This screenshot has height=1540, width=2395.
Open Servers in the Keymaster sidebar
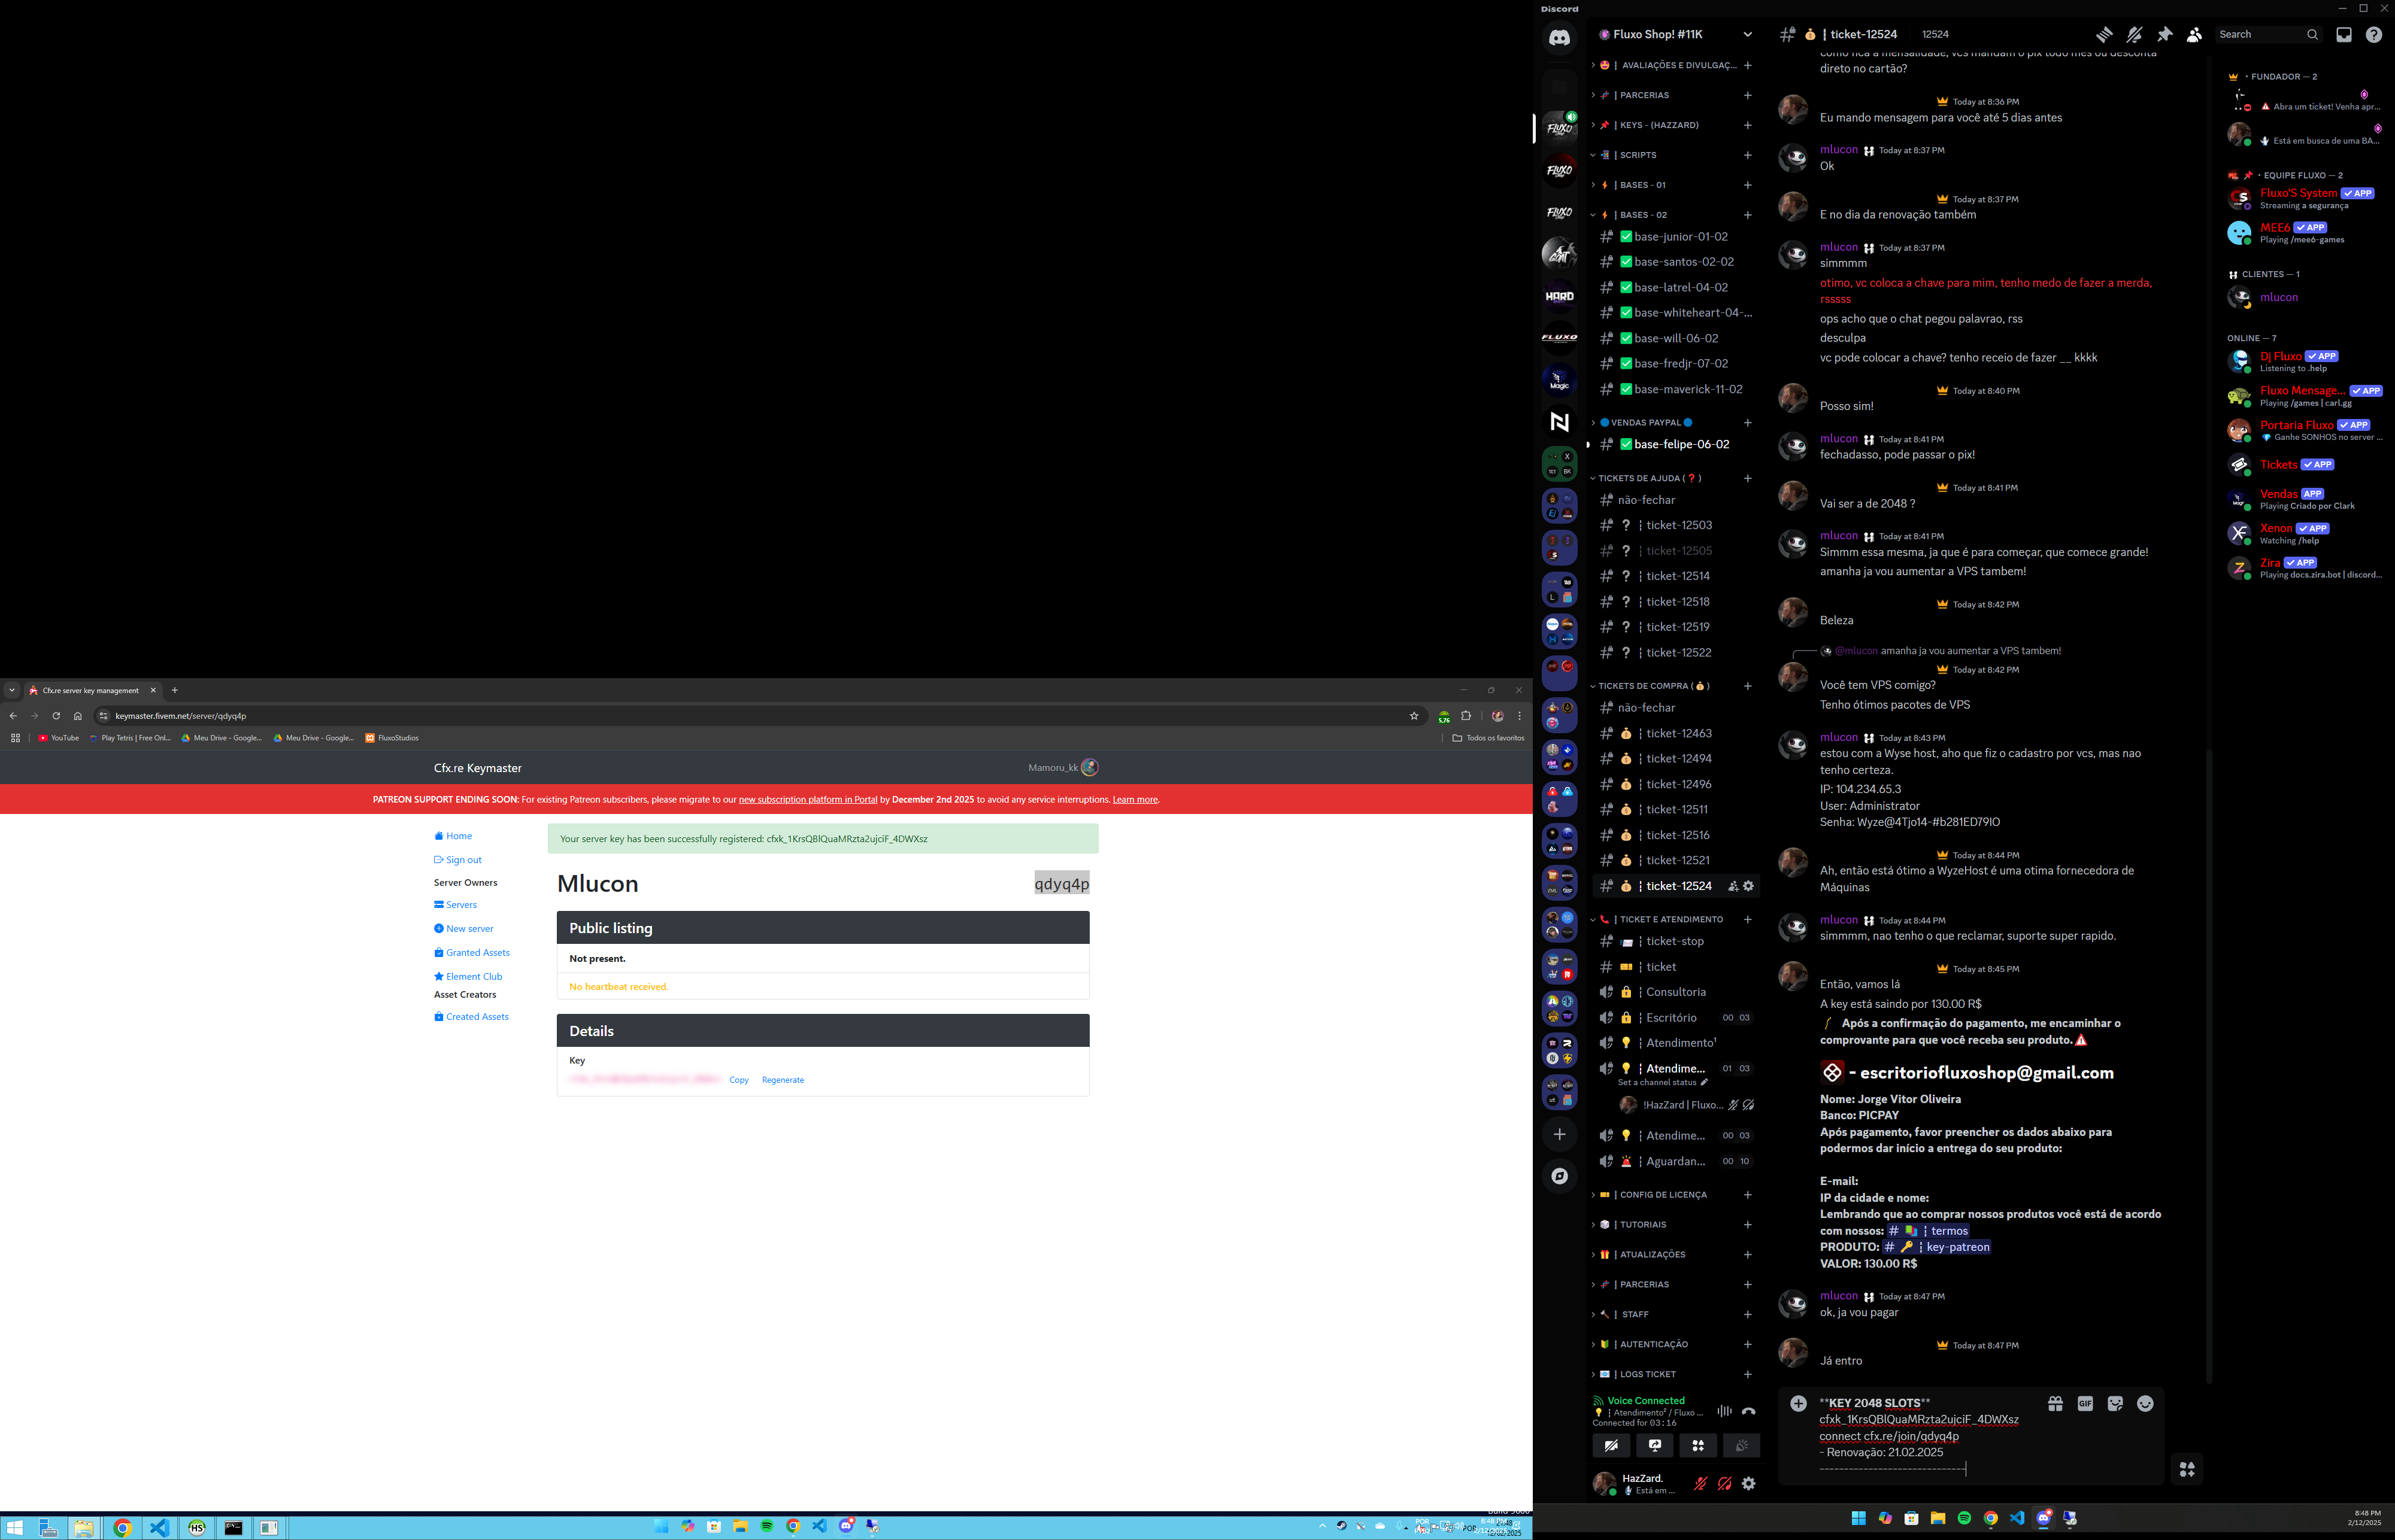pos(460,905)
